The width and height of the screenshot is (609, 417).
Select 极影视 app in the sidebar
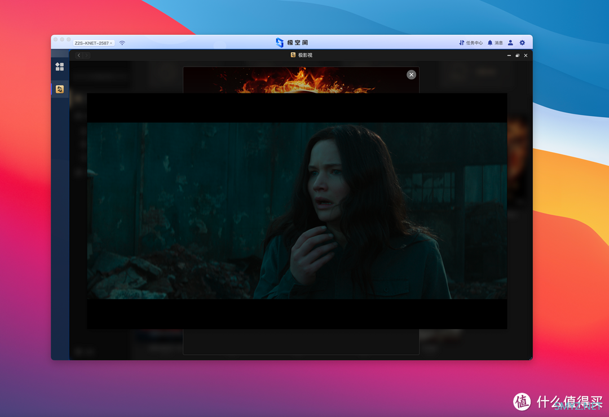tap(60, 89)
